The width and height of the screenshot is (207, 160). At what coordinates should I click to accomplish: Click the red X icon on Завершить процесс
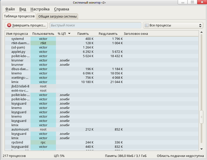click(9, 25)
